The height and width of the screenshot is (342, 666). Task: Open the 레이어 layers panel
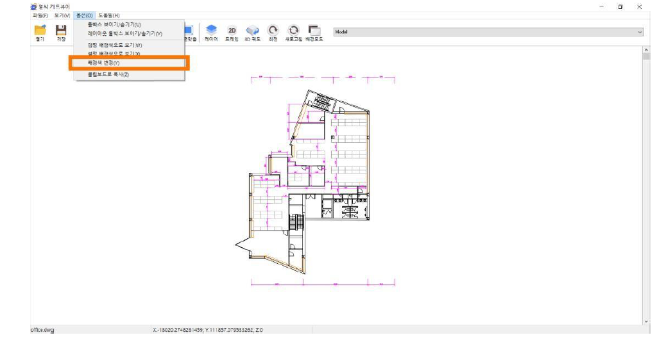[x=211, y=32]
